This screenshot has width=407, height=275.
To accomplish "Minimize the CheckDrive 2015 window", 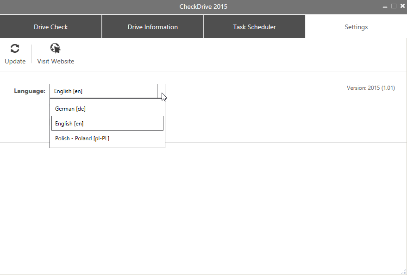I will (385, 6).
